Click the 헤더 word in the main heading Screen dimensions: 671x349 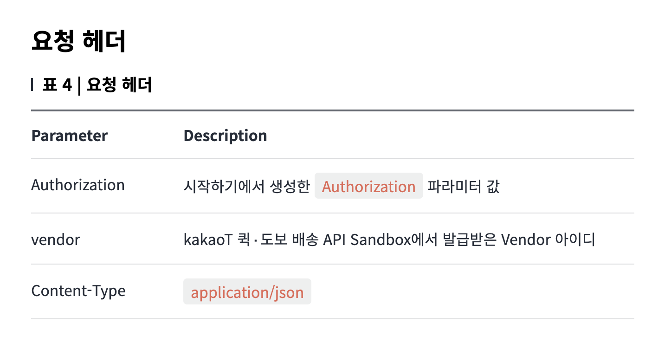click(x=104, y=41)
